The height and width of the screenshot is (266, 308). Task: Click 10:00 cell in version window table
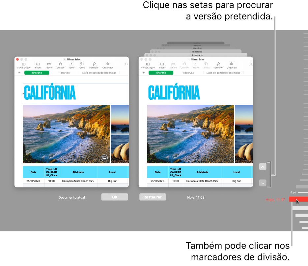(176, 181)
